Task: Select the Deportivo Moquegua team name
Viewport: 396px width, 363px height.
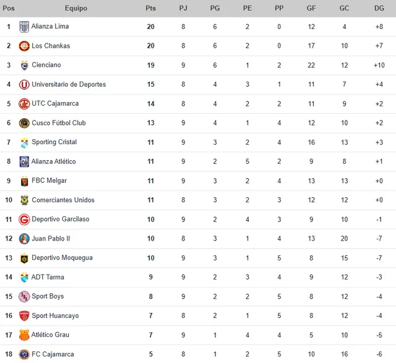Action: (x=62, y=258)
